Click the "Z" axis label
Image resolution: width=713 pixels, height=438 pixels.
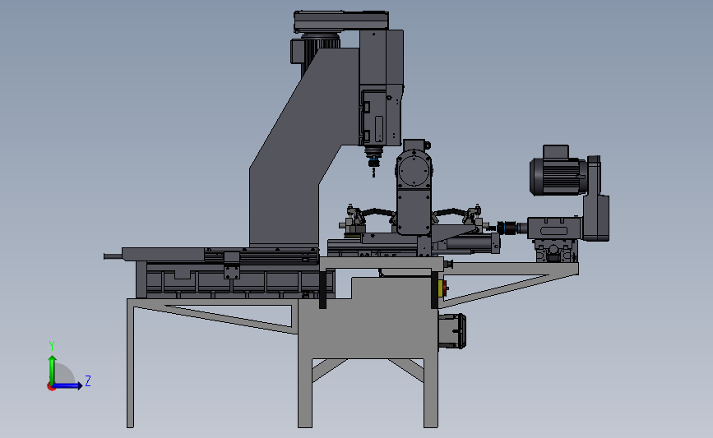click(x=88, y=380)
